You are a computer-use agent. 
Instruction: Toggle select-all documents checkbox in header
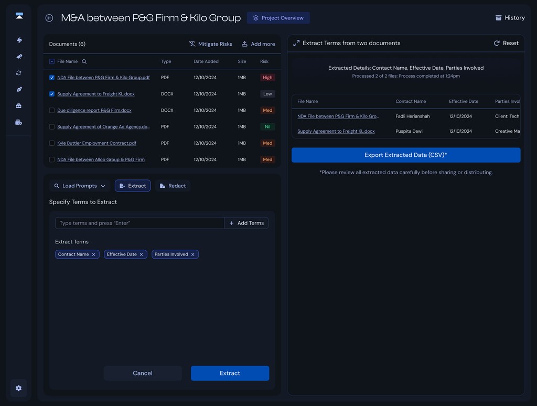pos(52,62)
